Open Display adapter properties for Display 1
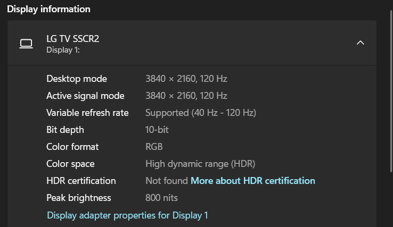Image resolution: width=393 pixels, height=227 pixels. pyautogui.click(x=127, y=215)
